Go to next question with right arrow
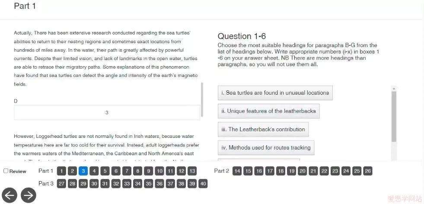This screenshot has width=424, height=204. 29,195
